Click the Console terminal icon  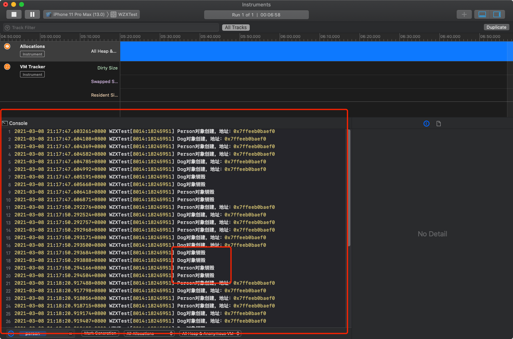5,123
